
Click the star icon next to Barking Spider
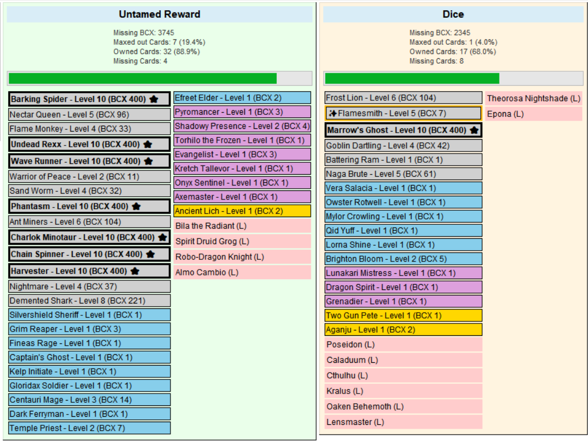(154, 99)
